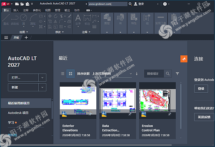Open the 协作 ribbon tab
The width and height of the screenshot is (215, 147).
pyautogui.click(x=77, y=10)
